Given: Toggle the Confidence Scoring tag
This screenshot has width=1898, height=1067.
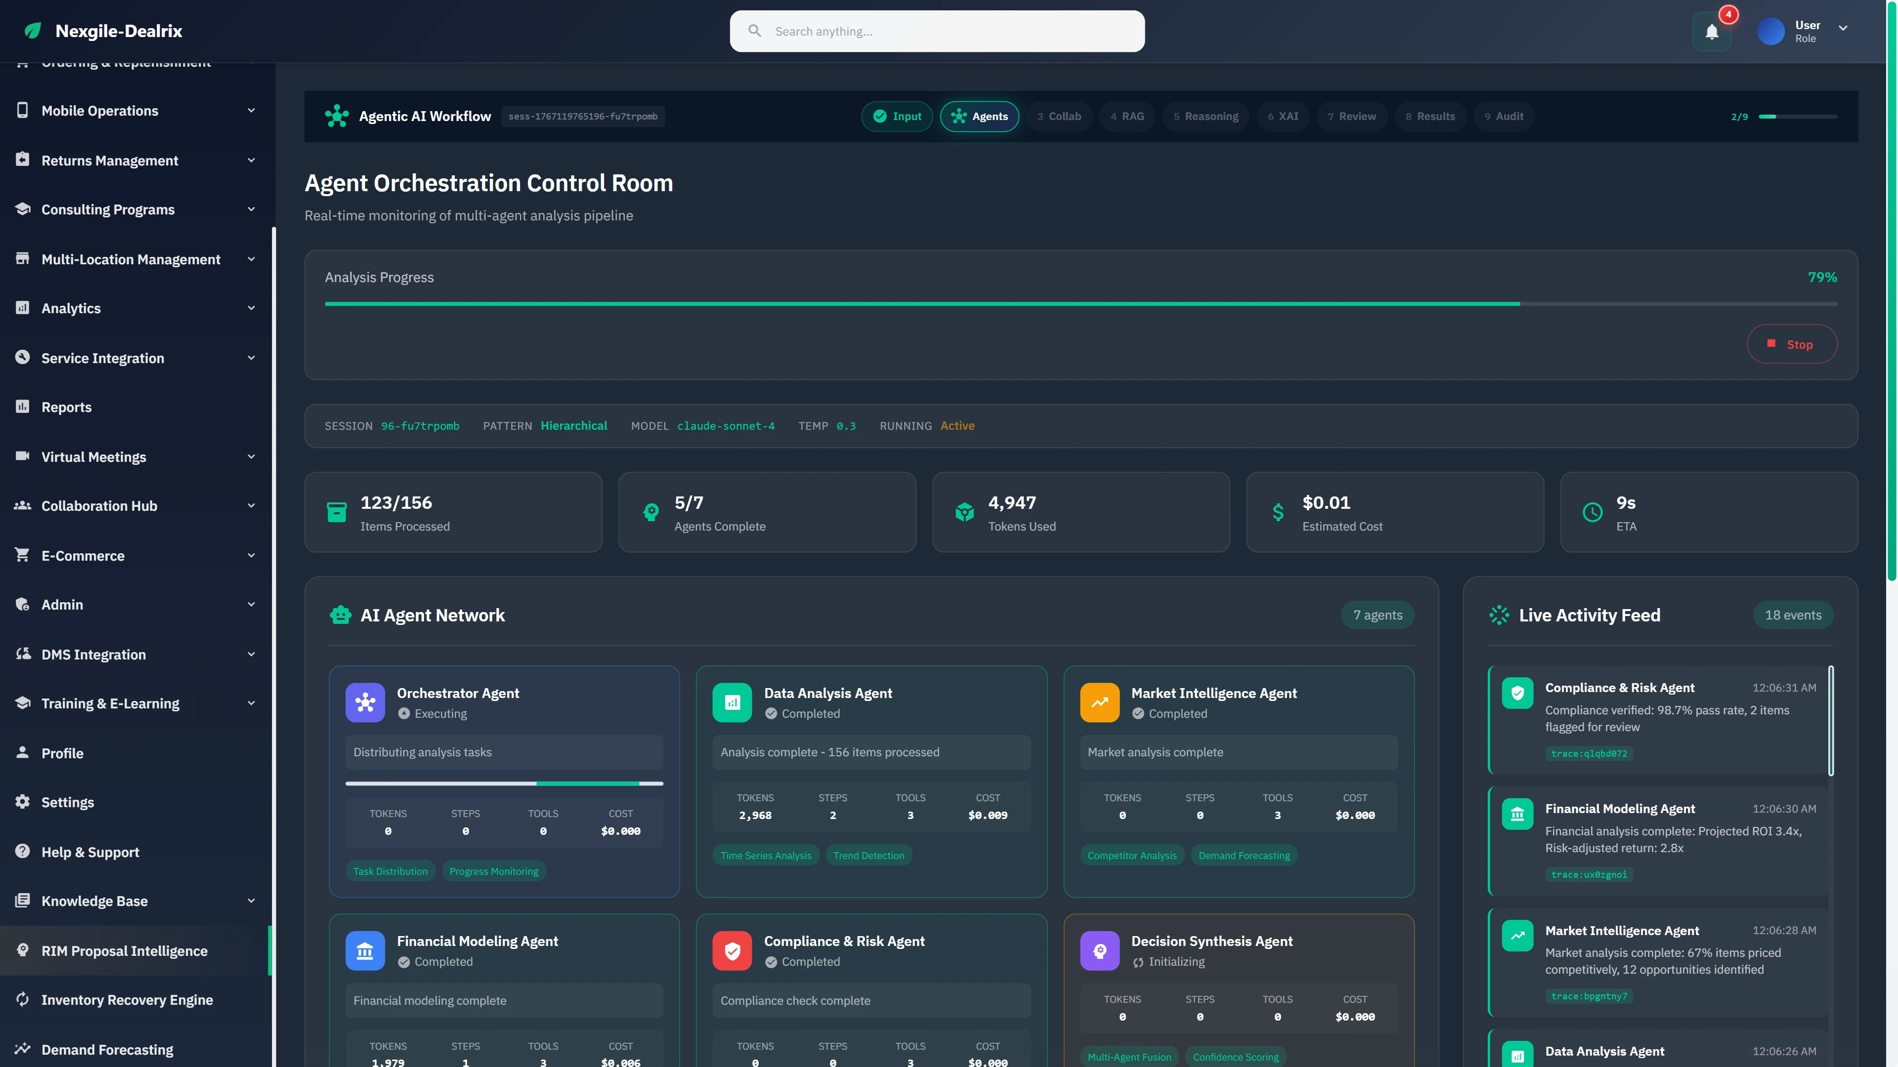Looking at the screenshot, I should (x=1236, y=1057).
